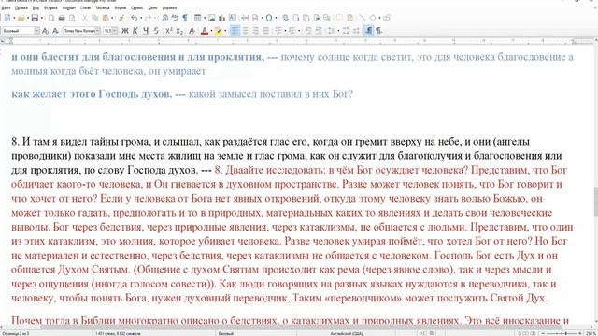
Task: Expand undo history dropdown arrow
Action: pyautogui.click(x=141, y=19)
